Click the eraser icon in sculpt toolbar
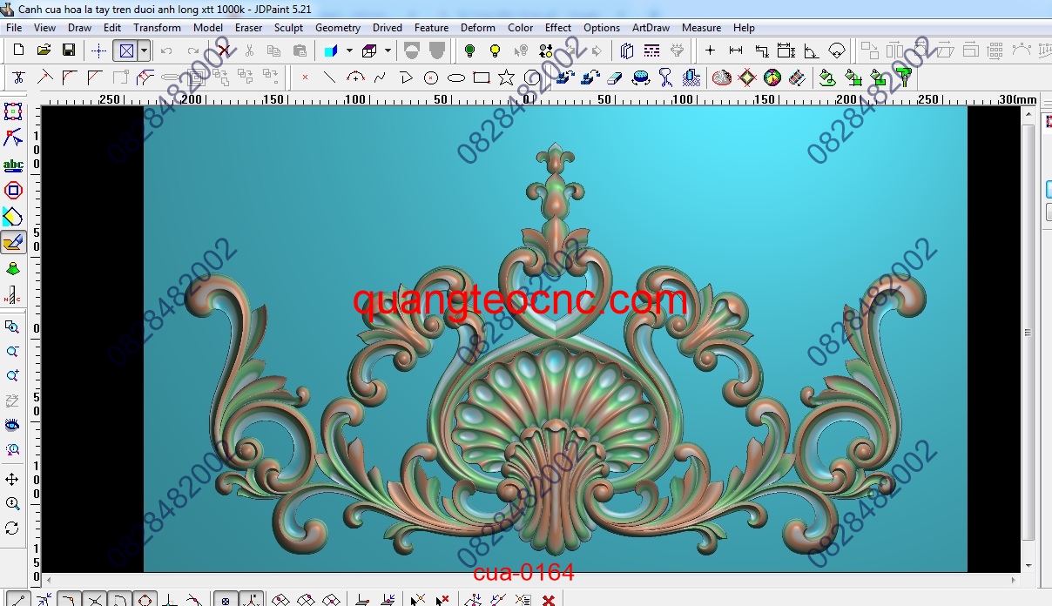 click(x=615, y=77)
